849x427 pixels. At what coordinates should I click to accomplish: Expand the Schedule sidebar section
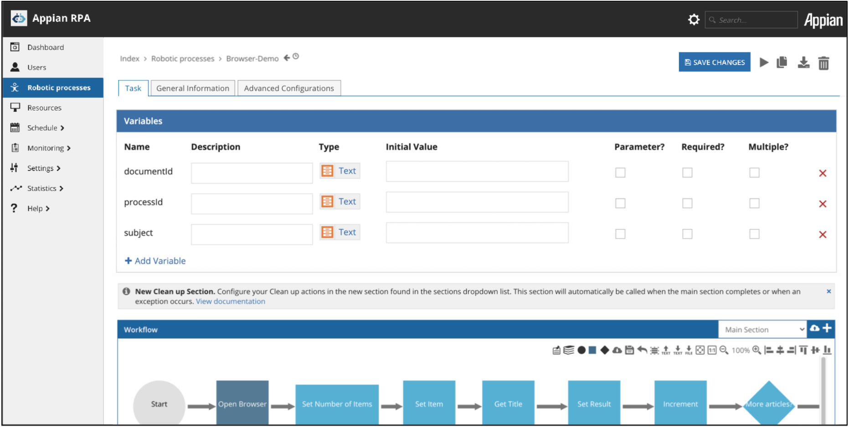pyautogui.click(x=43, y=128)
